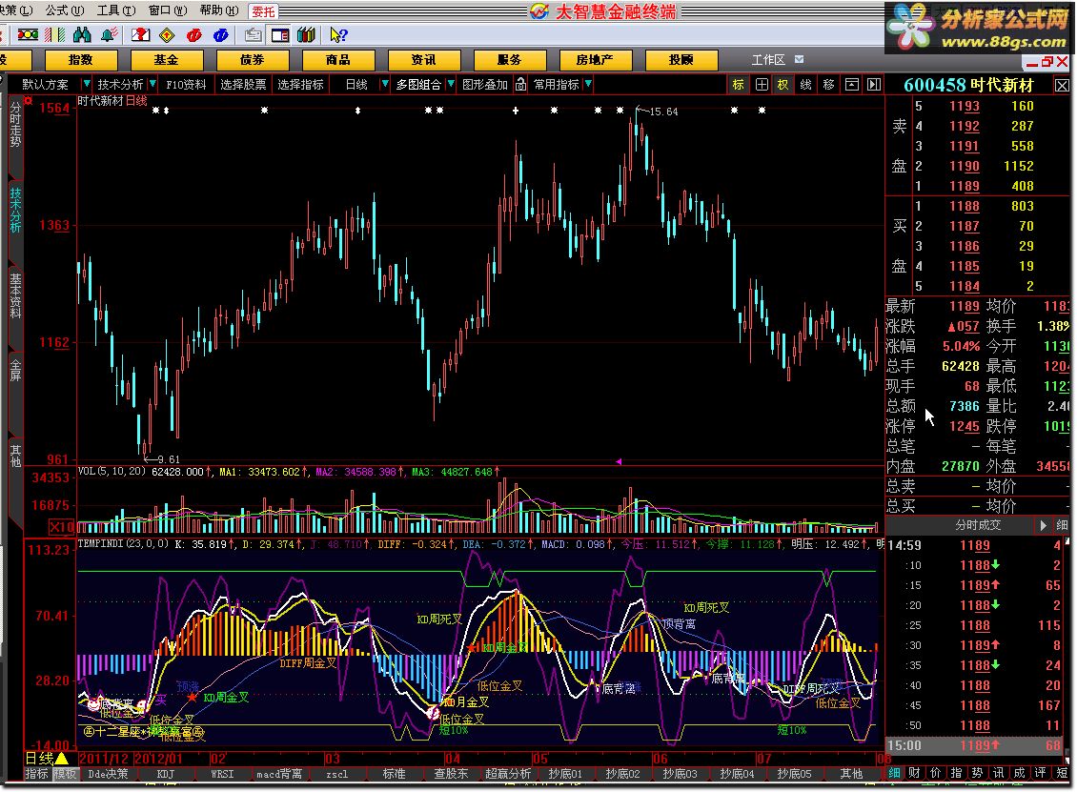Open the 窗口 menu
1077x792 pixels.
[x=168, y=11]
